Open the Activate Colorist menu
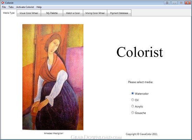The width and height of the screenshot is (192, 140). (x=25, y=7)
